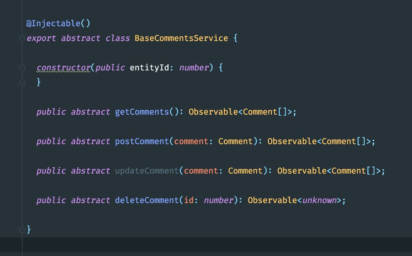The image size is (412, 256).
Task: Click the entityId parameter name
Action: coord(149,68)
